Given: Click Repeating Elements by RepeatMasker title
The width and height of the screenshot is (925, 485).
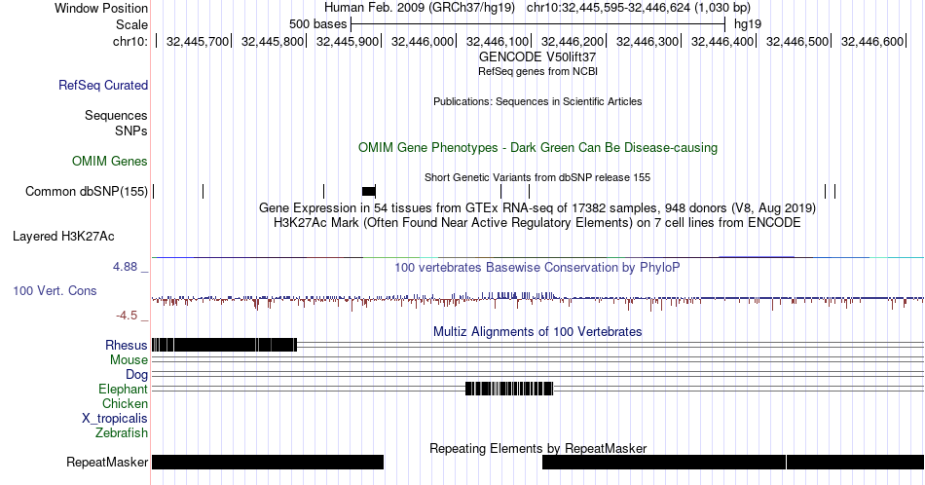Looking at the screenshot, I should pyautogui.click(x=538, y=448).
